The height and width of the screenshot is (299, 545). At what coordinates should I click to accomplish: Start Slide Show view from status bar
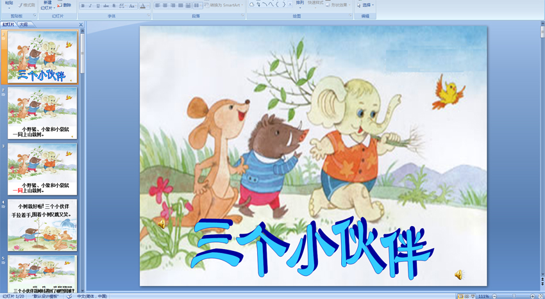coord(473,296)
